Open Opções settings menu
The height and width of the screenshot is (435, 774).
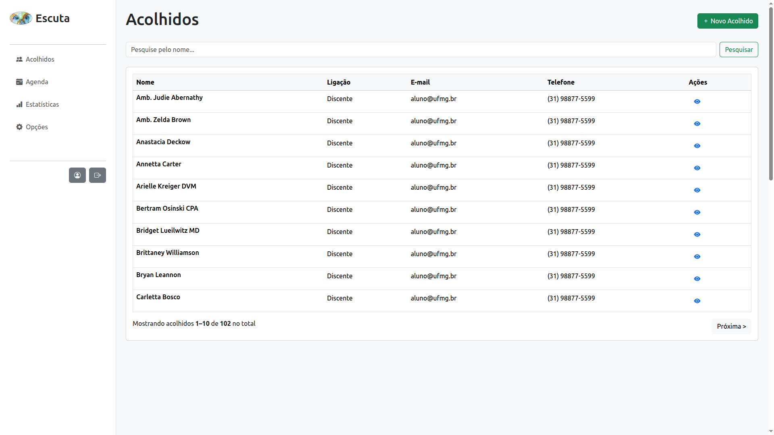(x=36, y=127)
